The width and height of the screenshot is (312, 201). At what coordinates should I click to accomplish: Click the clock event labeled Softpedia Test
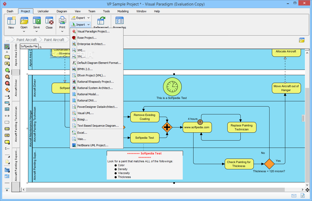click(x=172, y=87)
